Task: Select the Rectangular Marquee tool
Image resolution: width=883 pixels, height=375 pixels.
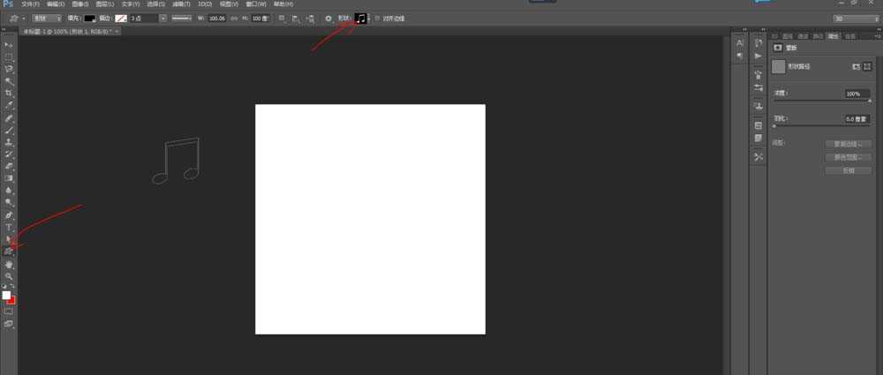Action: [9, 56]
